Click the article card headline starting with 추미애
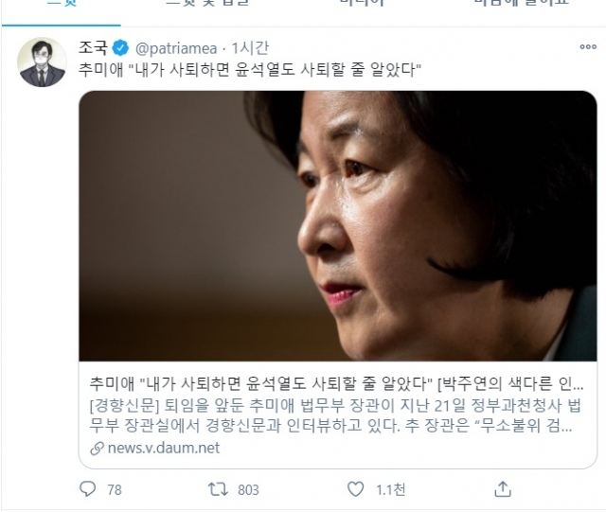 click(x=336, y=383)
